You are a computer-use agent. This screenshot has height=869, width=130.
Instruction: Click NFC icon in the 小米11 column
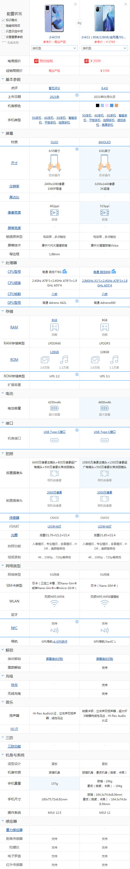point(105,630)
